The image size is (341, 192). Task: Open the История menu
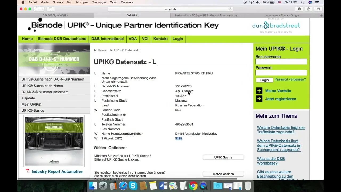click(82, 2)
